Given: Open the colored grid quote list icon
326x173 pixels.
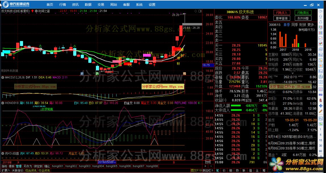Looking at the screenshot, I should [320, 33].
